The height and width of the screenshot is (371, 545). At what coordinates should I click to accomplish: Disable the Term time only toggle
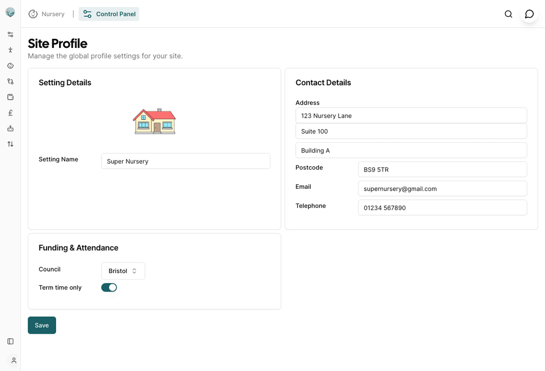[x=109, y=287]
